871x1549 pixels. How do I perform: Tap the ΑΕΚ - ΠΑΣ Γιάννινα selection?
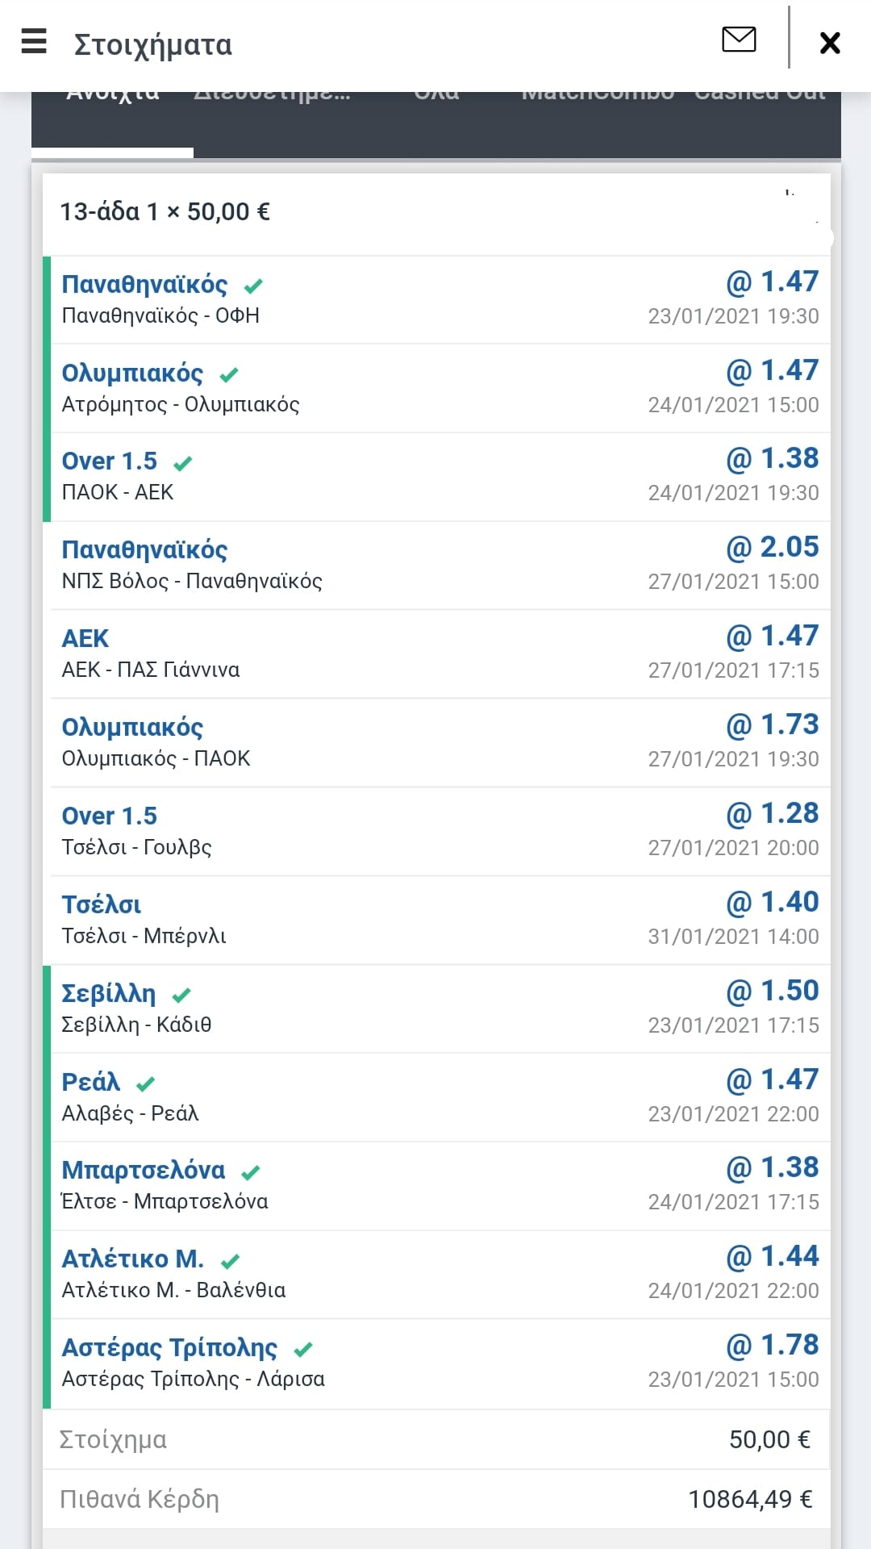151,670
